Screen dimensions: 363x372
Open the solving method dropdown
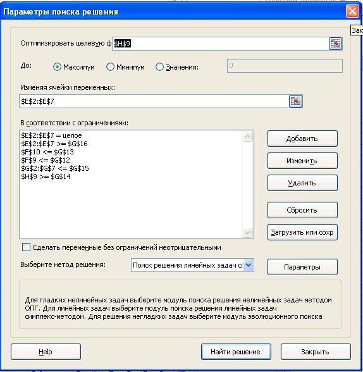point(249,265)
